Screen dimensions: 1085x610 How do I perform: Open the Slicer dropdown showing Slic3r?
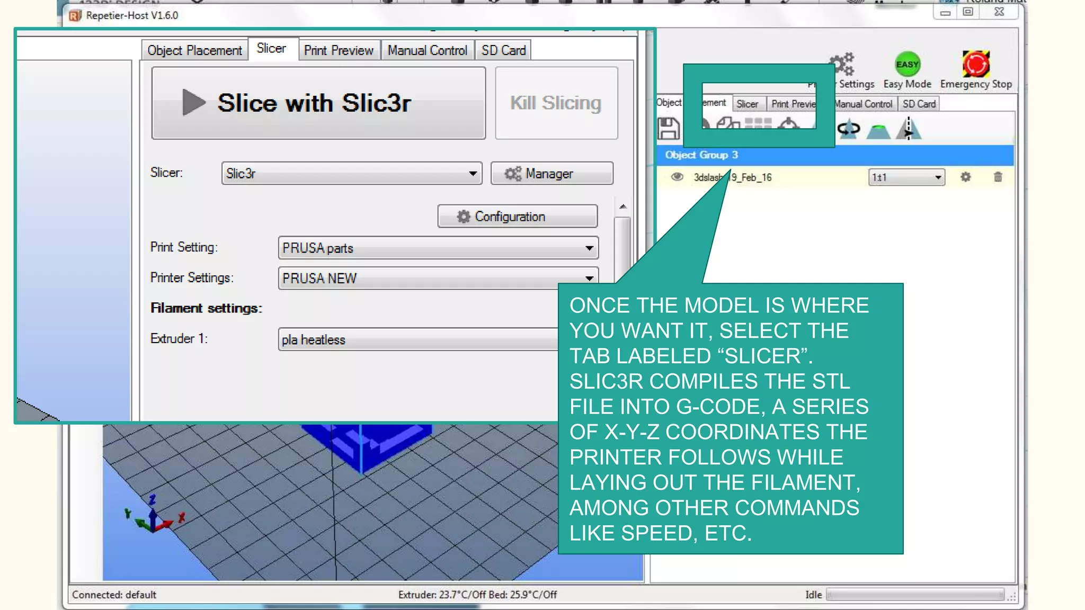tap(352, 173)
